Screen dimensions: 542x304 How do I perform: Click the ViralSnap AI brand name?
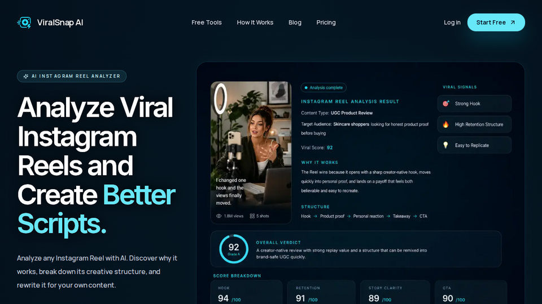coord(60,23)
